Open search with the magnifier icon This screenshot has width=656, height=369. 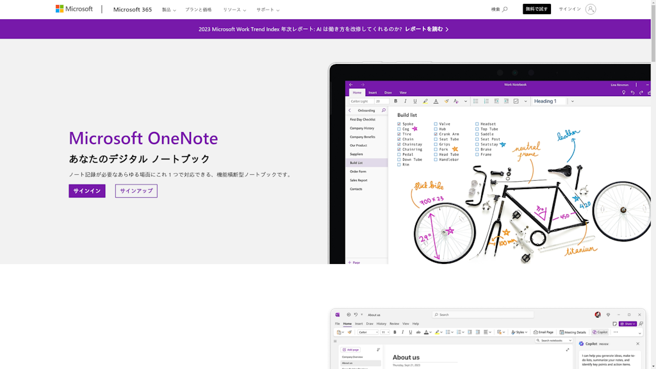coord(505,10)
